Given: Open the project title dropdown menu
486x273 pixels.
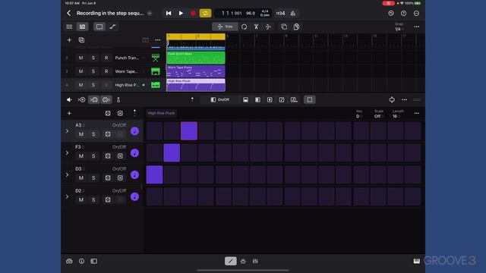Looking at the screenshot, I should tap(150, 14).
